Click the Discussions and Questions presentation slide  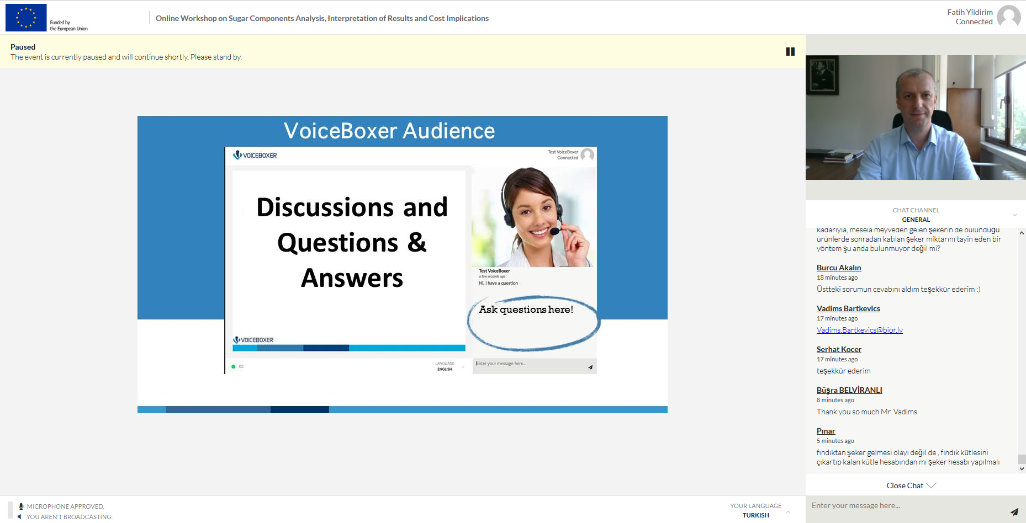(x=402, y=264)
